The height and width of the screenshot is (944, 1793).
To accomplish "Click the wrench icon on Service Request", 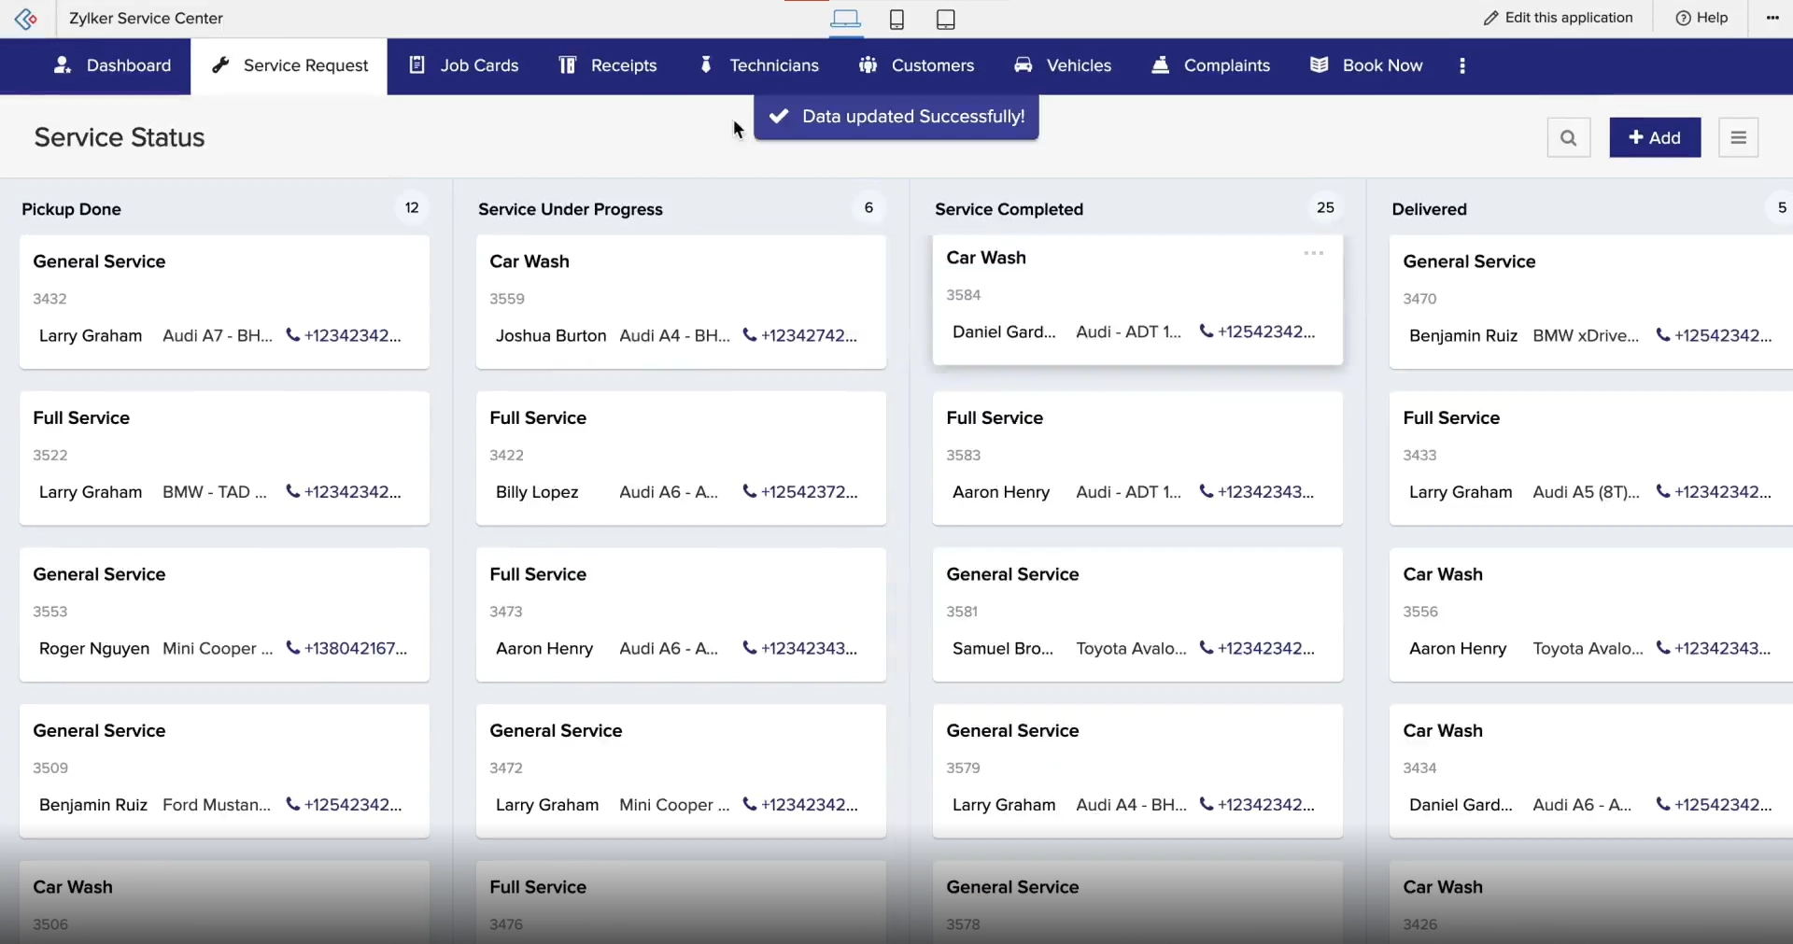I will pyautogui.click(x=220, y=64).
